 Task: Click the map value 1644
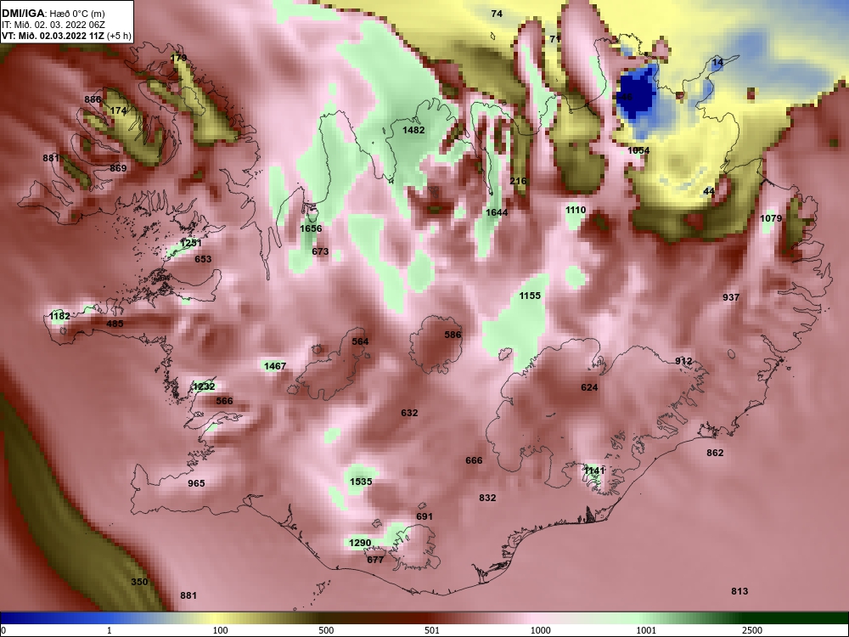tap(497, 212)
